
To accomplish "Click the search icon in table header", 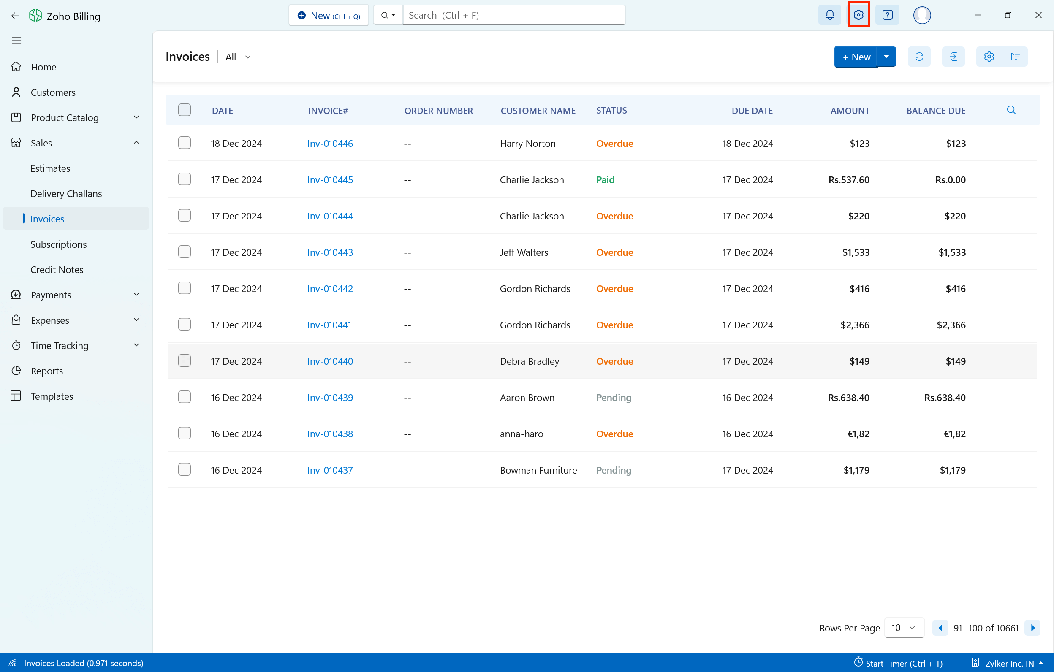I will (1011, 110).
